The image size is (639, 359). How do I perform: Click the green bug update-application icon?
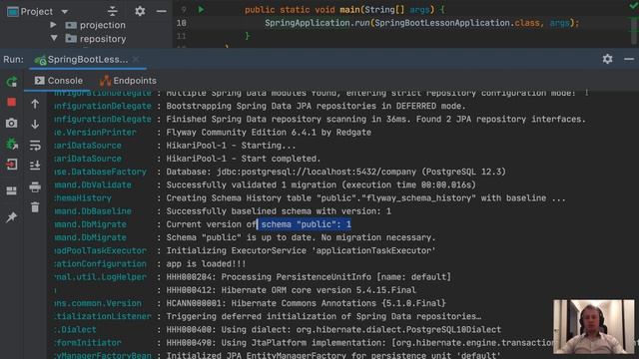tap(11, 144)
